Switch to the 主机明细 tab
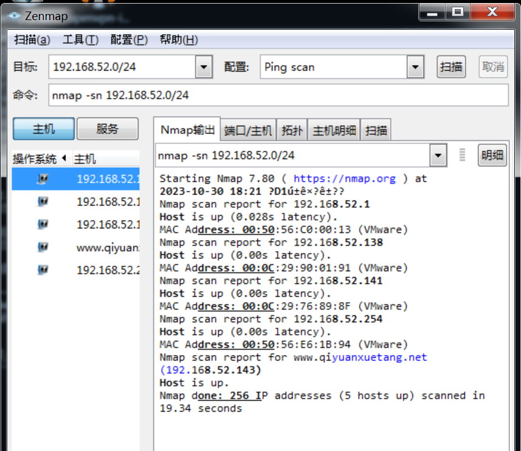 coord(334,130)
